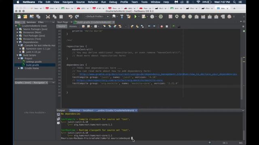Open dropdown arrow next to Debug icon
This screenshot has height=145, width=259.
[147, 17]
